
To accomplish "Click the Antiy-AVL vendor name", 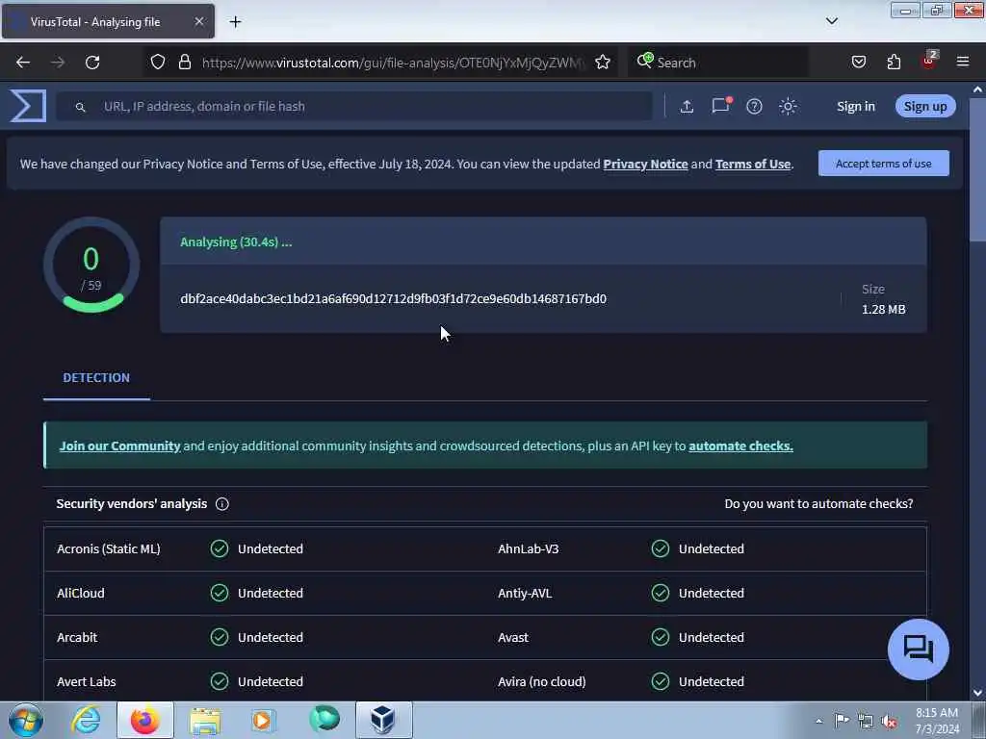I will 525,593.
